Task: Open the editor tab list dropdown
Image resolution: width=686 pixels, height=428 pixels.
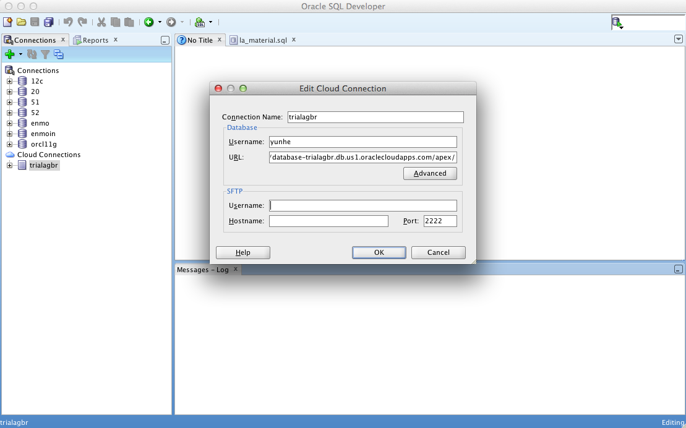Action: tap(678, 39)
